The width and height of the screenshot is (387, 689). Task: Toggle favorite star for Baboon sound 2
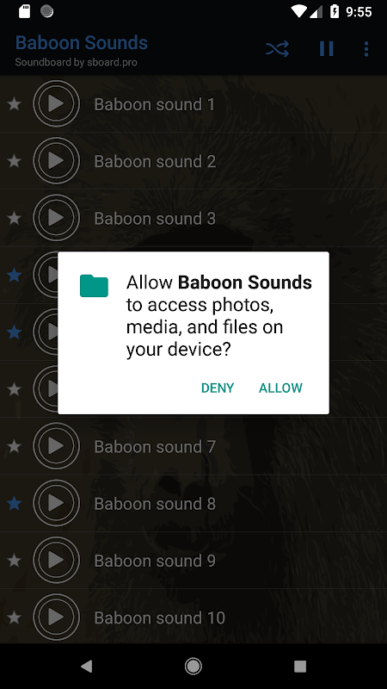[15, 161]
